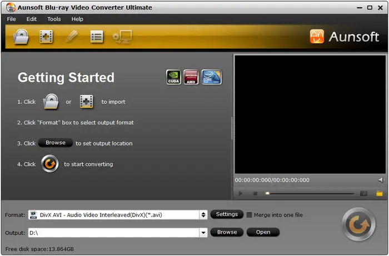Enable Merge into one file checkbox

click(x=249, y=215)
